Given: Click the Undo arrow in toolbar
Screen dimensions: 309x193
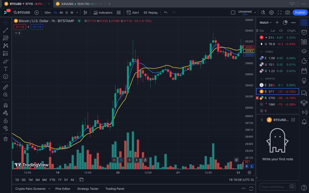Looking at the screenshot, I should 166,13.
